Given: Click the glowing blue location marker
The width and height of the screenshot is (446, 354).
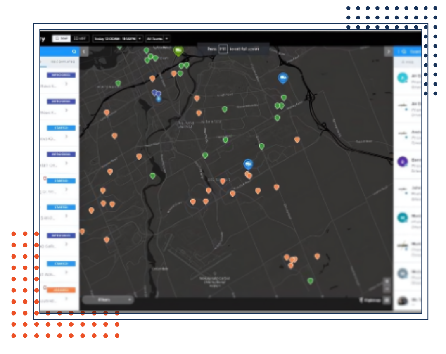Looking at the screenshot, I should pyautogui.click(x=159, y=99).
